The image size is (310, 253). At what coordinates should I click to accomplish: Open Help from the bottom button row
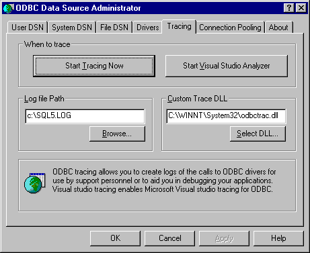click(278, 238)
